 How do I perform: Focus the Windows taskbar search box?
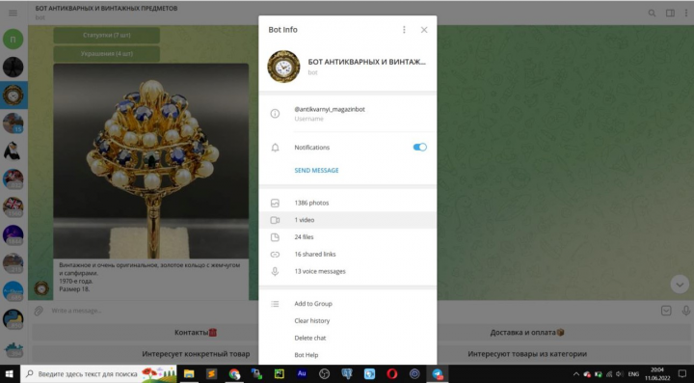click(x=98, y=374)
